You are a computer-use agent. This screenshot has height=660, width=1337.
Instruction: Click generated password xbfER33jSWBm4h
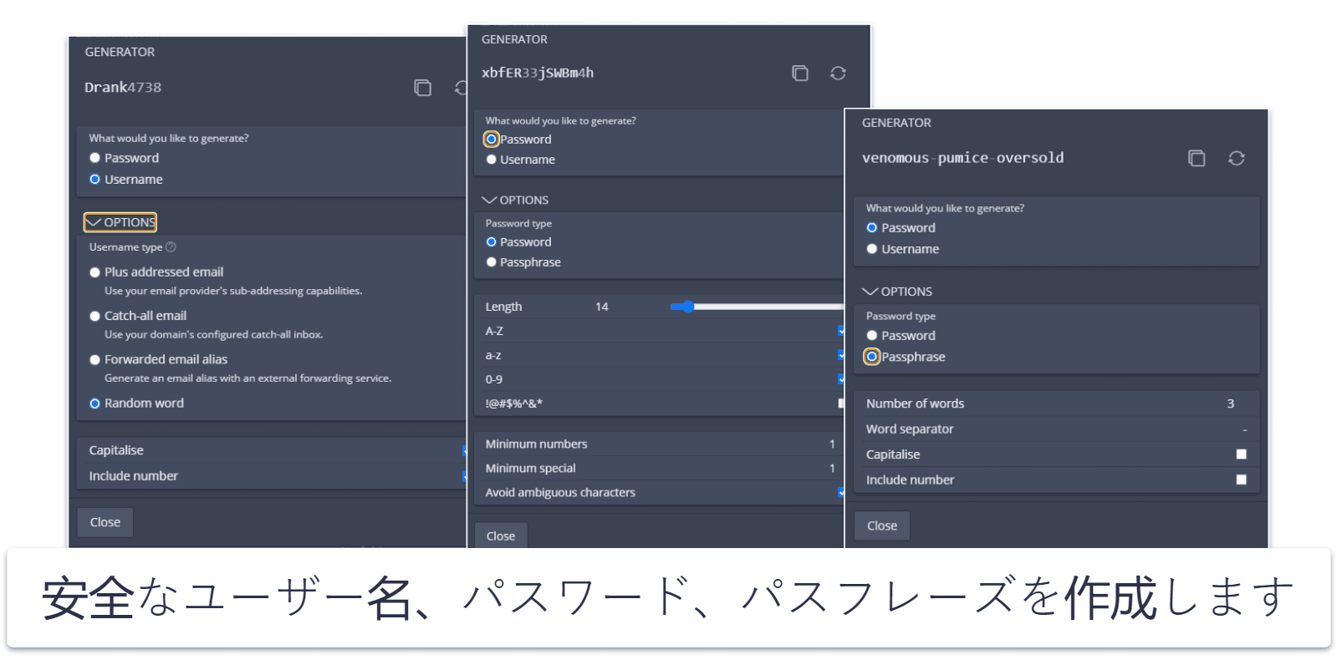[538, 74]
